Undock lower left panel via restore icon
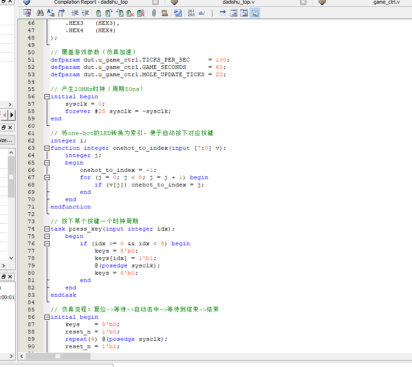 click(4, 277)
